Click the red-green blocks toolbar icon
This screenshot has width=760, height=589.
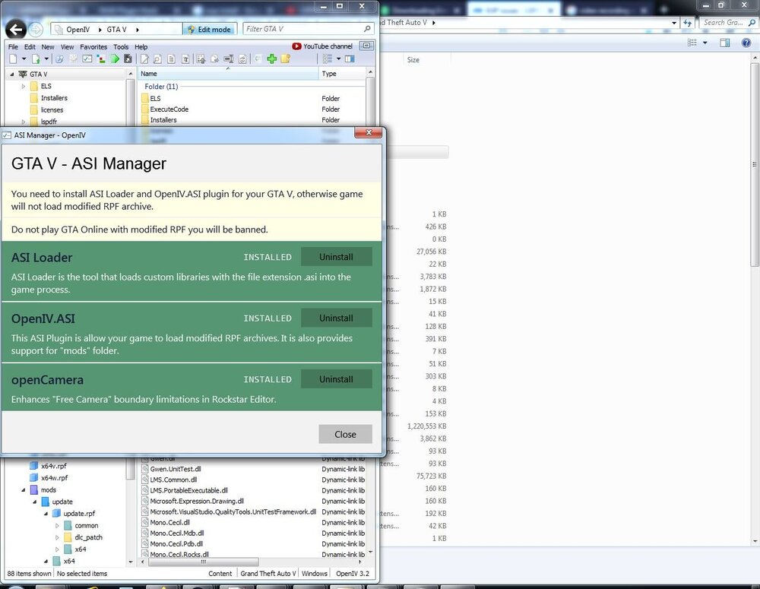(x=101, y=59)
